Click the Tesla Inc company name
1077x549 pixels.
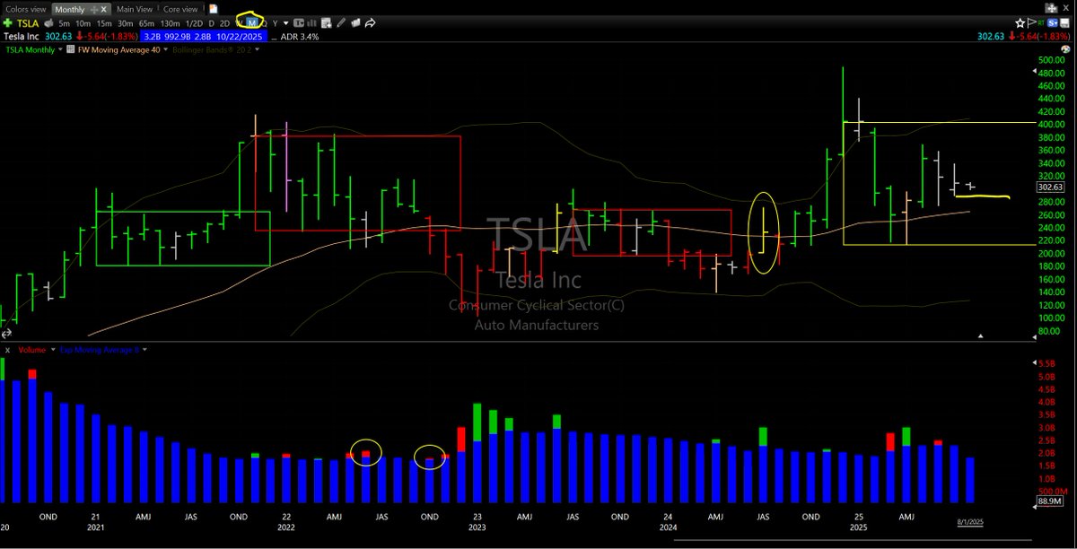pos(22,36)
